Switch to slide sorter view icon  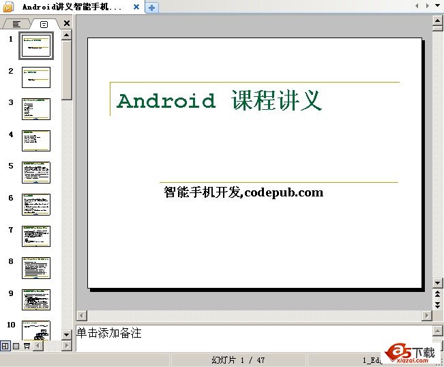click(16, 346)
